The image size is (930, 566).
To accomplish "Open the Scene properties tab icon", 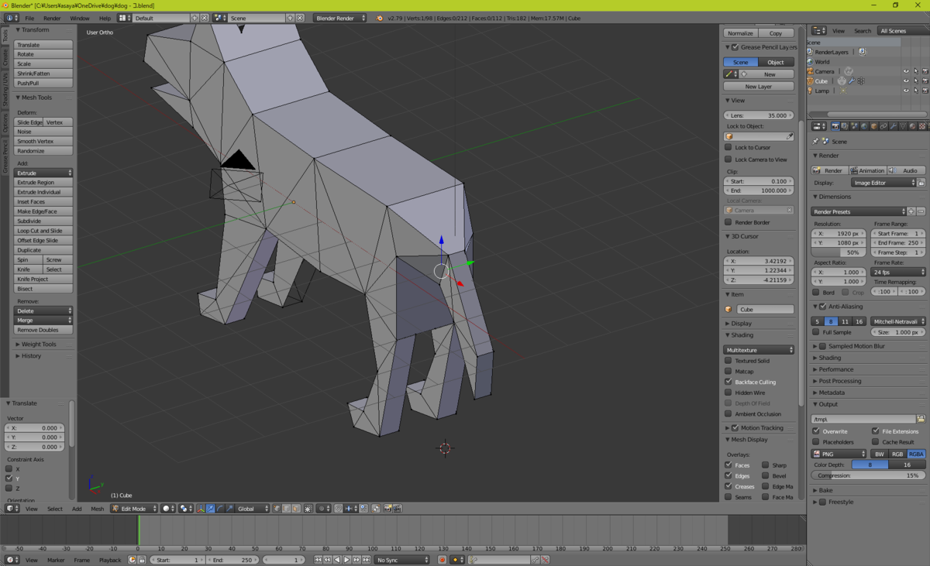I will tap(855, 125).
